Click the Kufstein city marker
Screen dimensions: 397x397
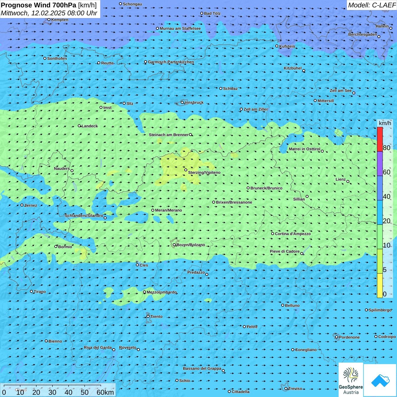277,46
